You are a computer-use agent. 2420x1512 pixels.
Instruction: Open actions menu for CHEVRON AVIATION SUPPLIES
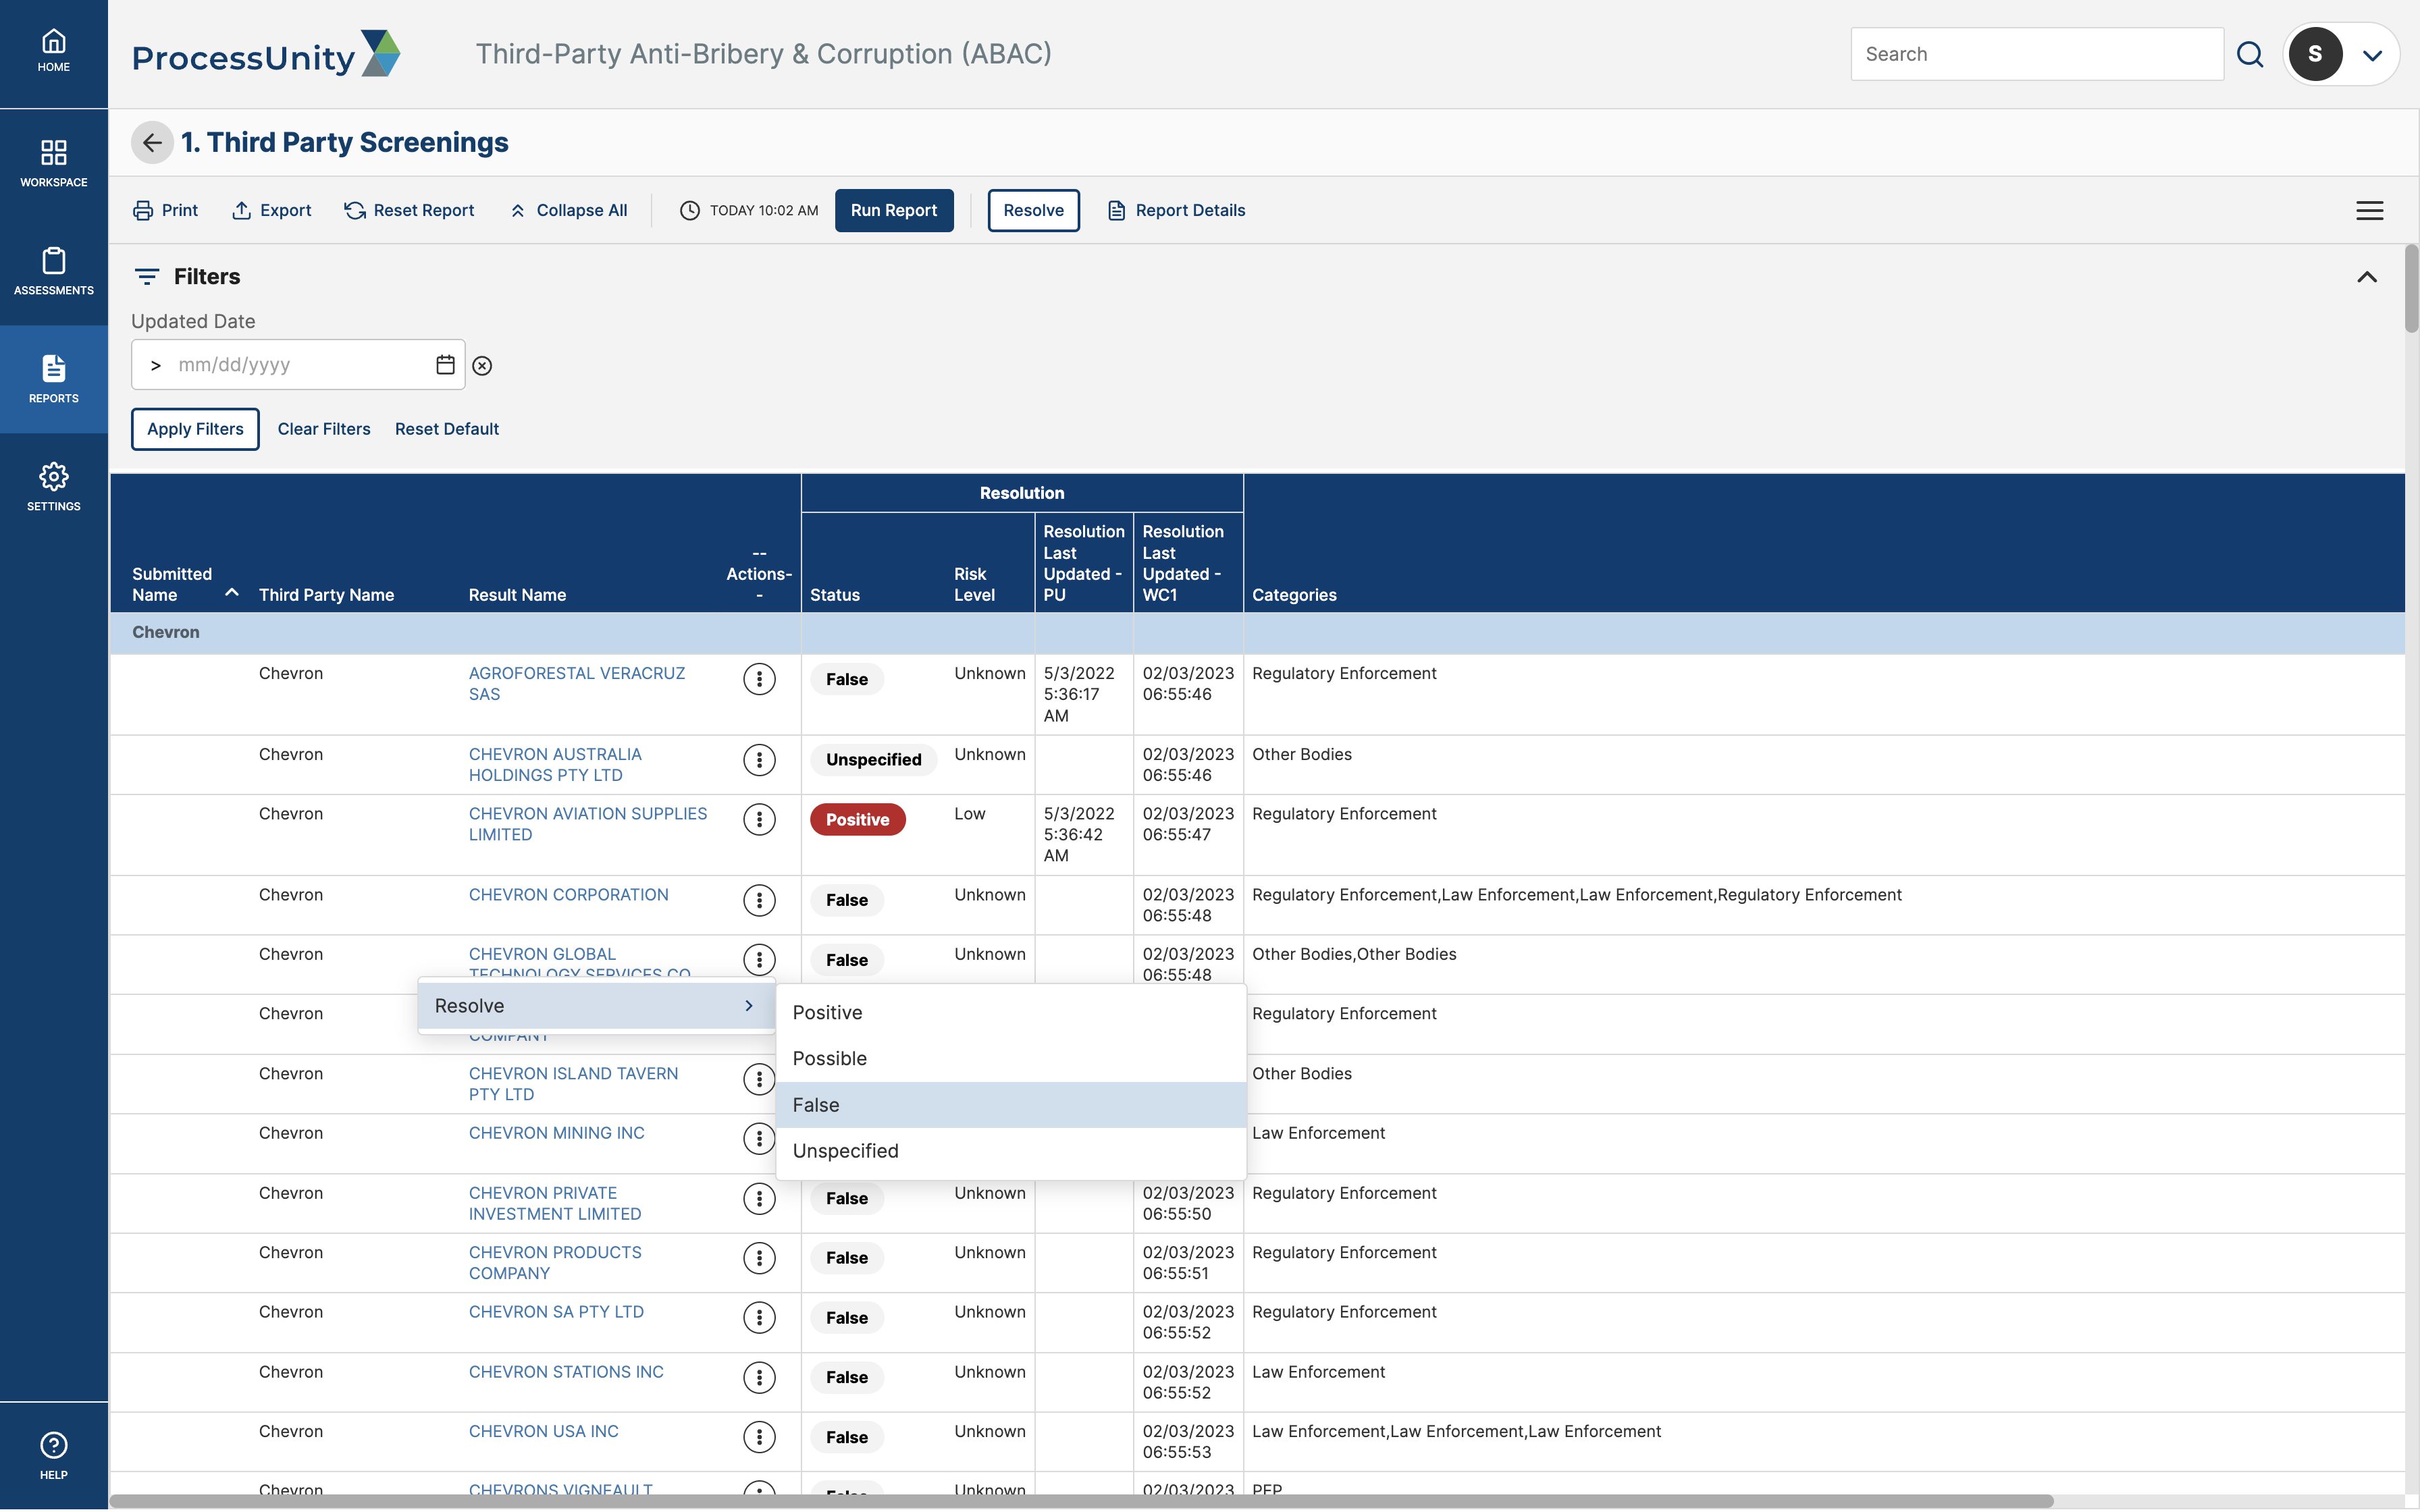coord(759,819)
